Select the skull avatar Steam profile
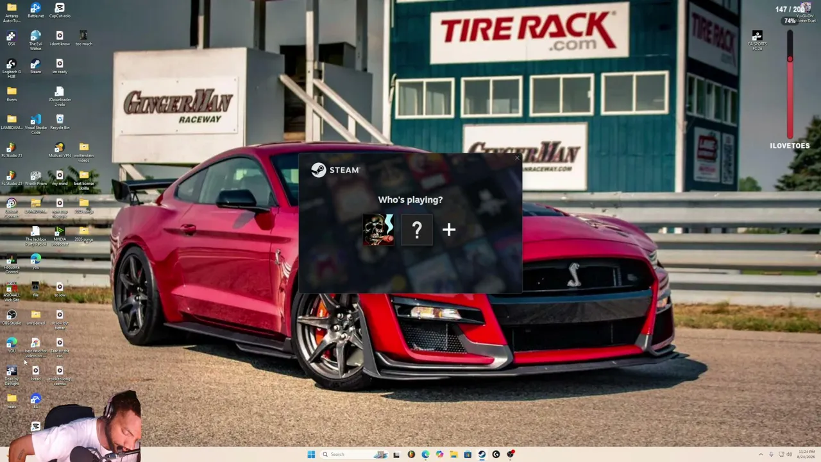 point(378,230)
